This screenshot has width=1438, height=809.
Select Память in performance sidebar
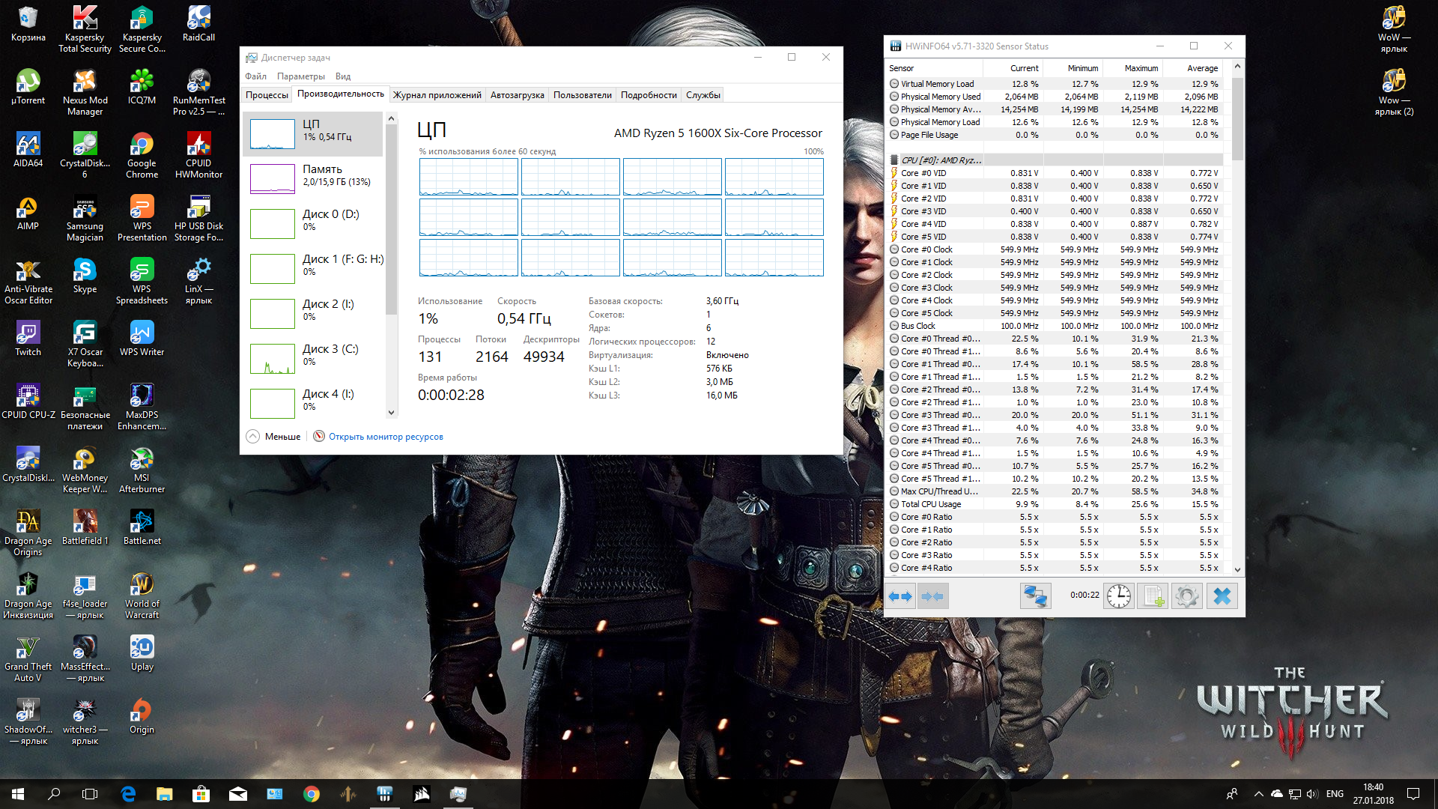pos(322,175)
